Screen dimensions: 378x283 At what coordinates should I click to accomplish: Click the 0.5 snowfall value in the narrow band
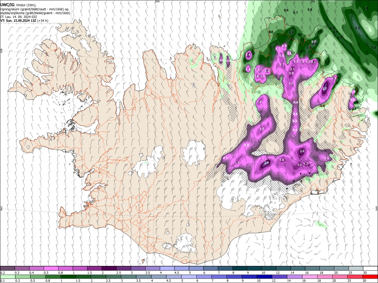(295, 121)
